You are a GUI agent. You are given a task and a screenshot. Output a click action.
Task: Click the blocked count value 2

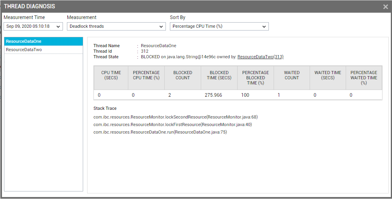[x=170, y=95]
